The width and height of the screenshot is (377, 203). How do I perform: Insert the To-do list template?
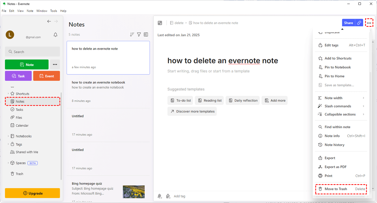(180, 101)
